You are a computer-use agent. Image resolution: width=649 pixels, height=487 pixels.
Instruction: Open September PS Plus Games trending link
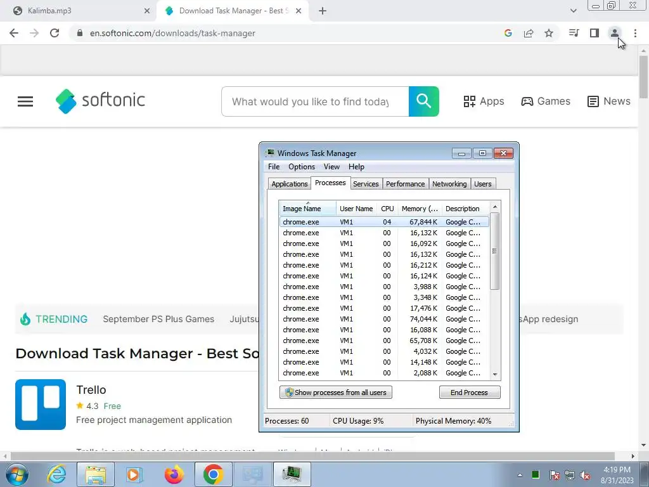tap(158, 320)
